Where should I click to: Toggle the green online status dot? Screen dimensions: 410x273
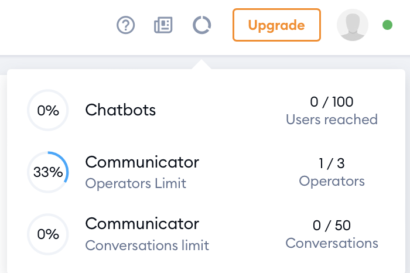(387, 25)
